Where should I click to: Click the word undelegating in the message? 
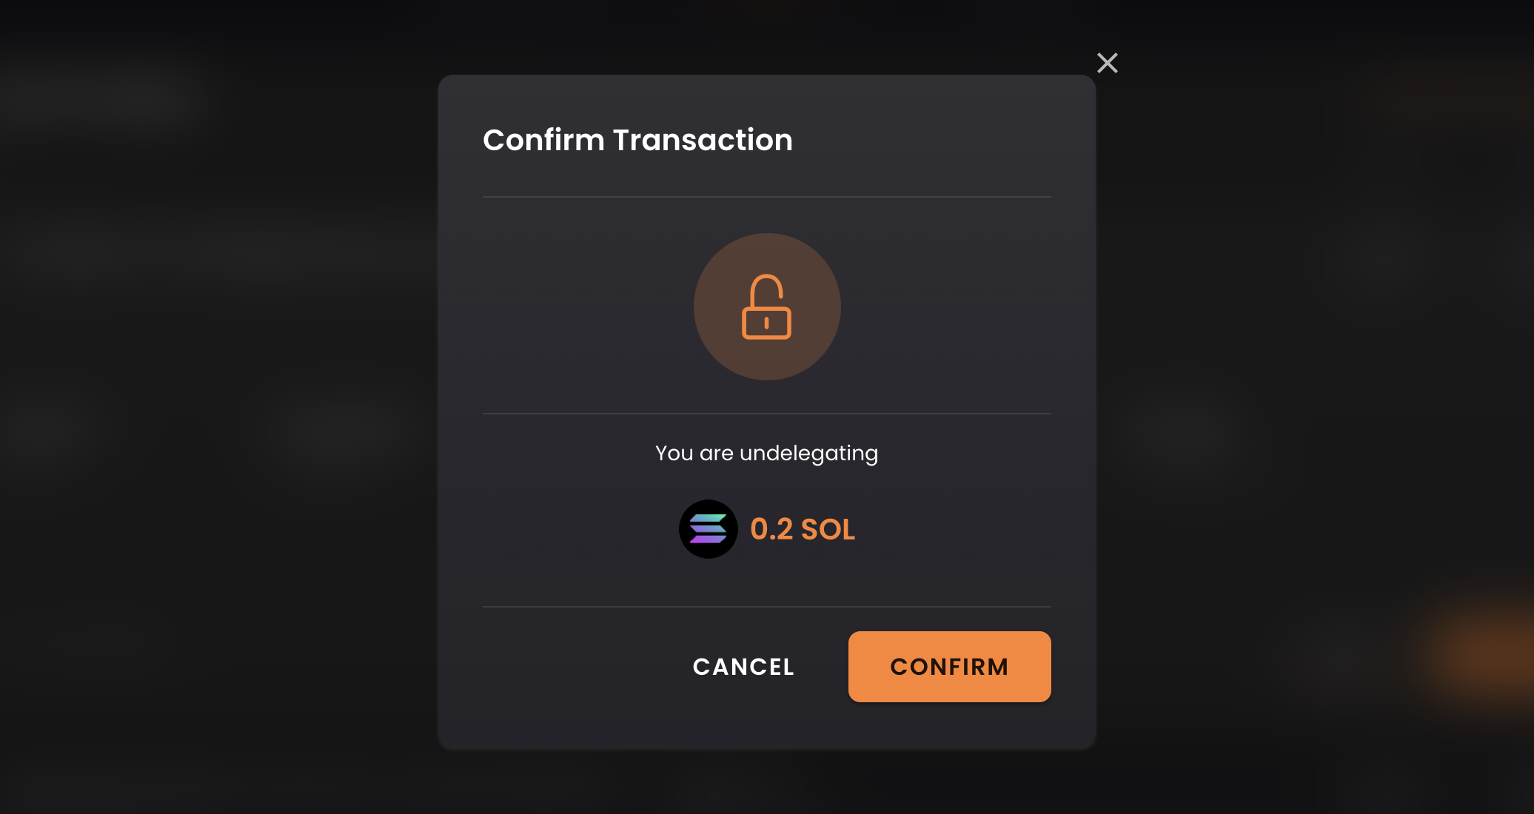pos(808,453)
